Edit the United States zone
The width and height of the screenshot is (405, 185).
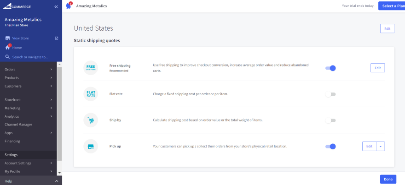point(387,28)
